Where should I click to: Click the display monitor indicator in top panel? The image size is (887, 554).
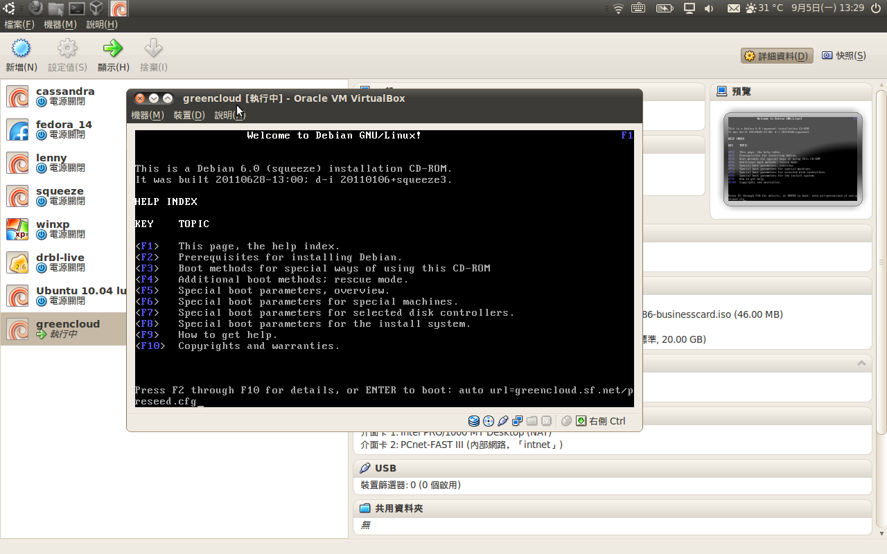click(x=690, y=8)
